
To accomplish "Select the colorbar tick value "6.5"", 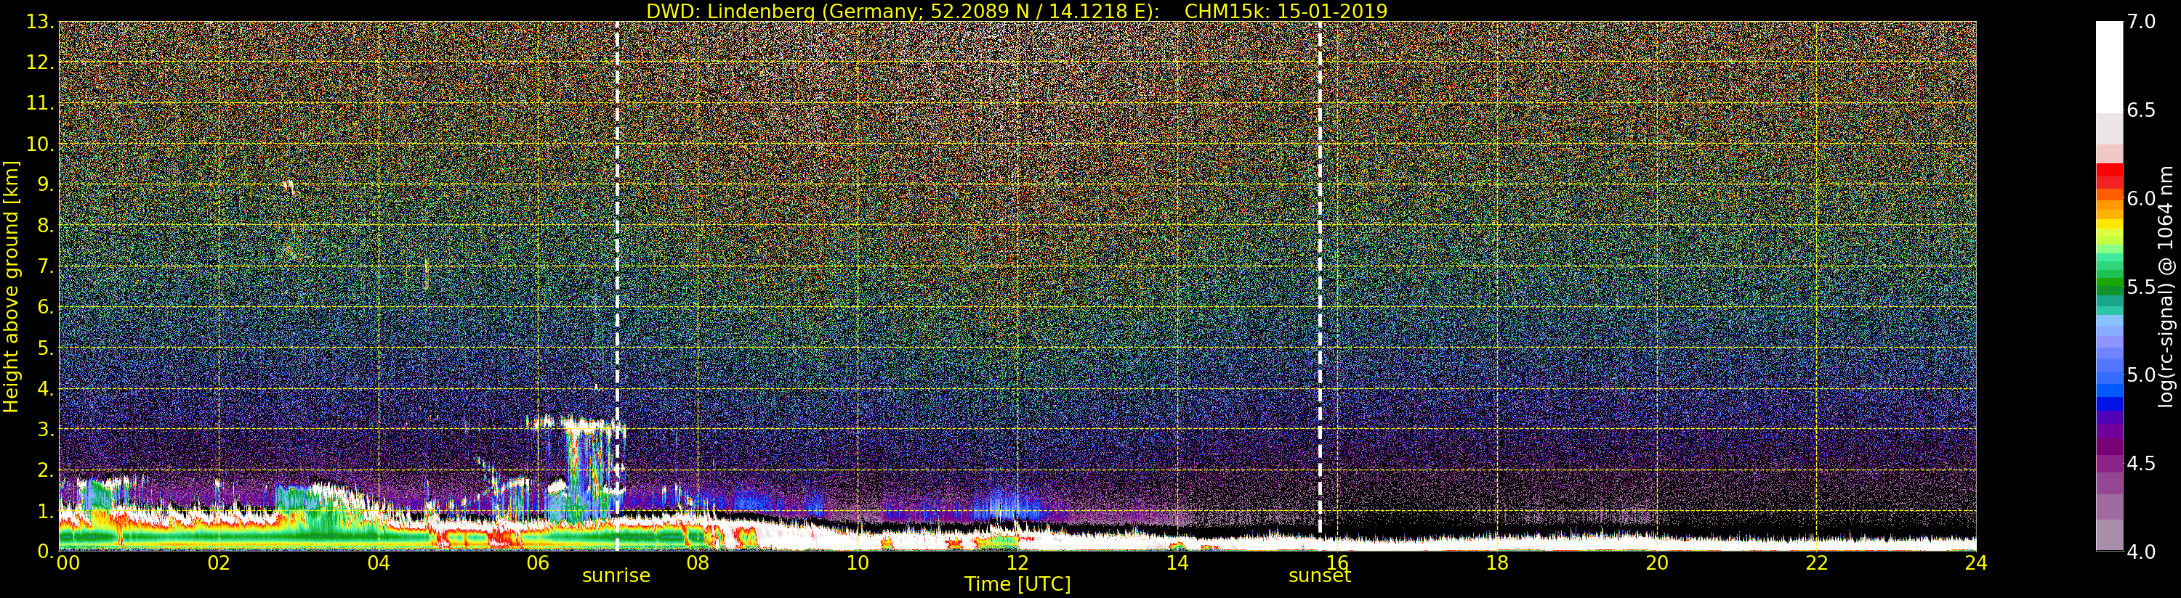I will tap(2142, 110).
